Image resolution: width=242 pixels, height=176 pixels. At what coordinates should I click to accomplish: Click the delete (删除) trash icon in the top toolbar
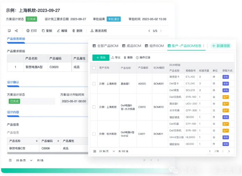[74, 31]
